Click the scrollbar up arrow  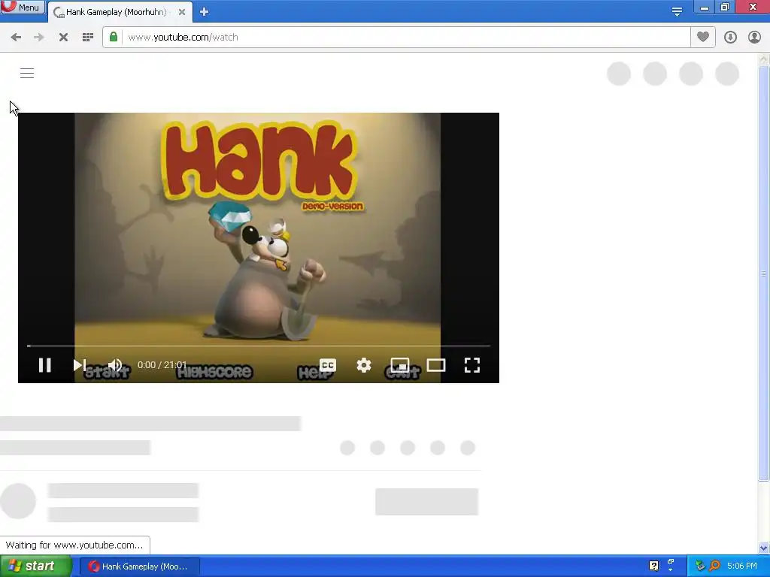click(763, 59)
